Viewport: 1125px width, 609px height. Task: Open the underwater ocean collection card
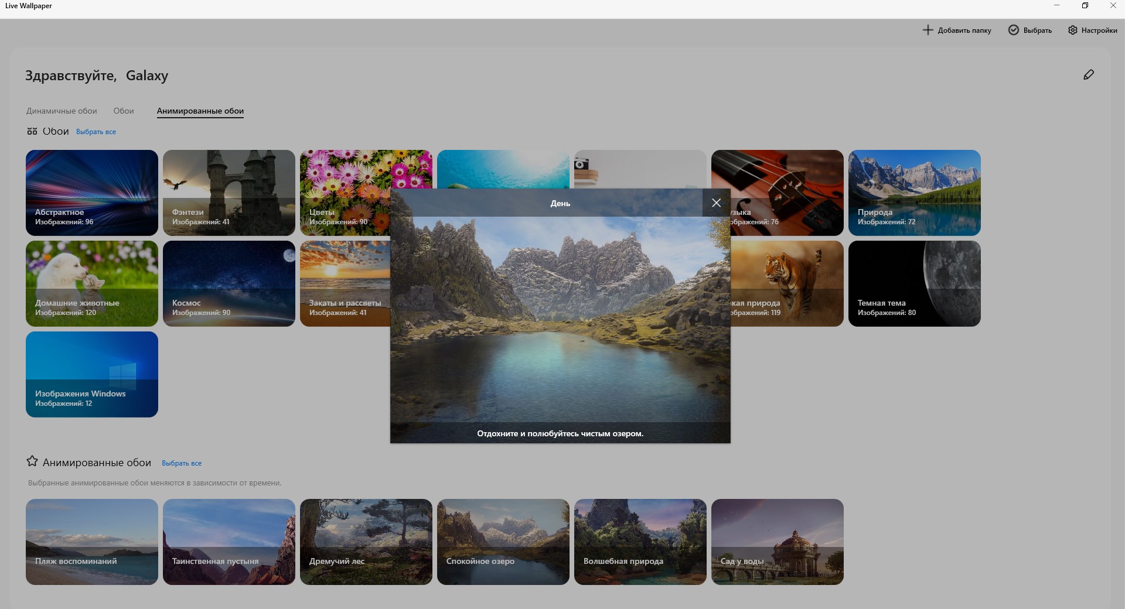503,169
